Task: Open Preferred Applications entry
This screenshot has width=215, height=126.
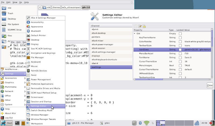Action: click(x=46, y=84)
